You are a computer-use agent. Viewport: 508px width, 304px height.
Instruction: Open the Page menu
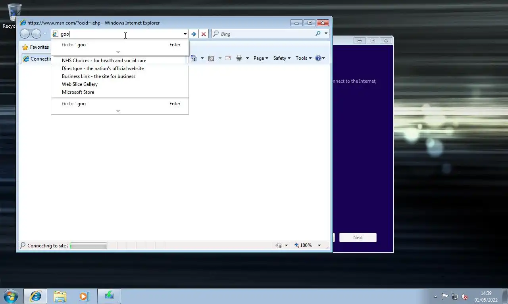[x=261, y=58]
